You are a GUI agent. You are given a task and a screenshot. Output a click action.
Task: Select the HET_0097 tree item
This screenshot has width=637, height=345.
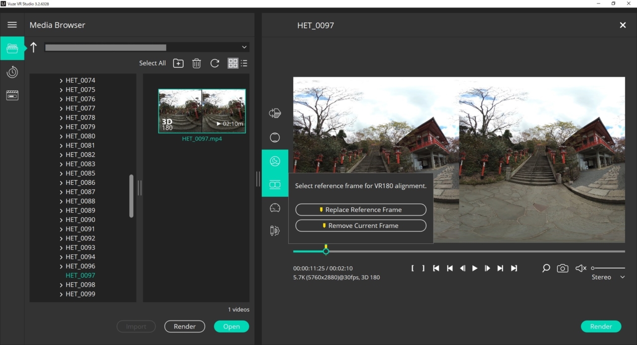[80, 275]
